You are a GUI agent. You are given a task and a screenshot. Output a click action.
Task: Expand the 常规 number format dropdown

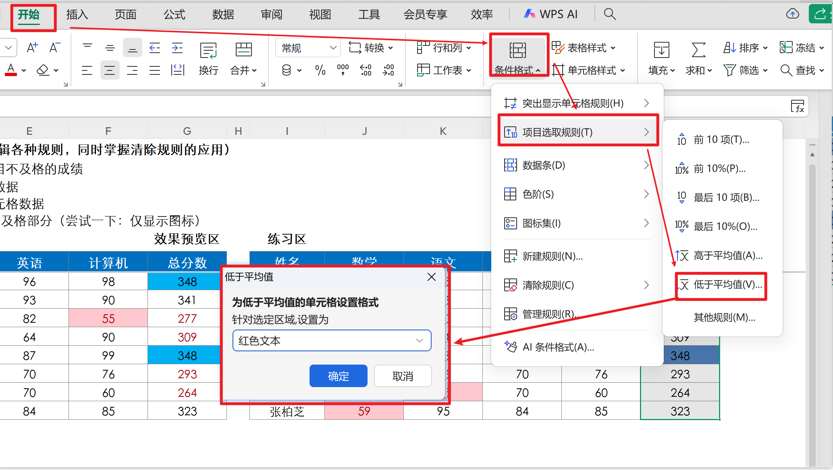pyautogui.click(x=333, y=48)
